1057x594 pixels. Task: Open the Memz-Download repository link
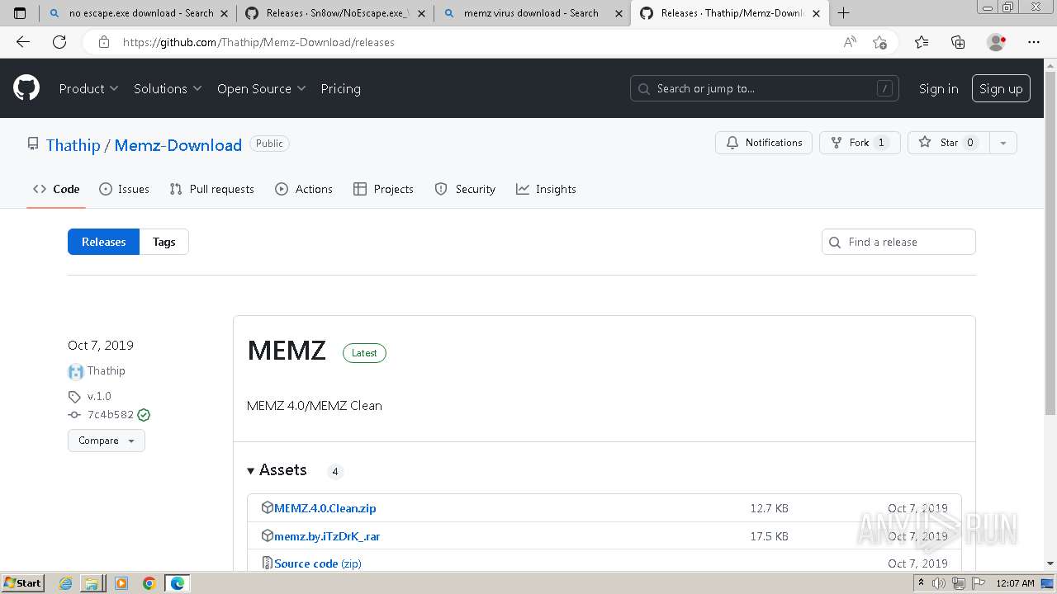pos(178,145)
